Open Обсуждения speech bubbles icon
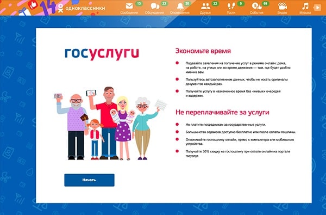Viewport: 326px width, 215px height. click(x=155, y=6)
